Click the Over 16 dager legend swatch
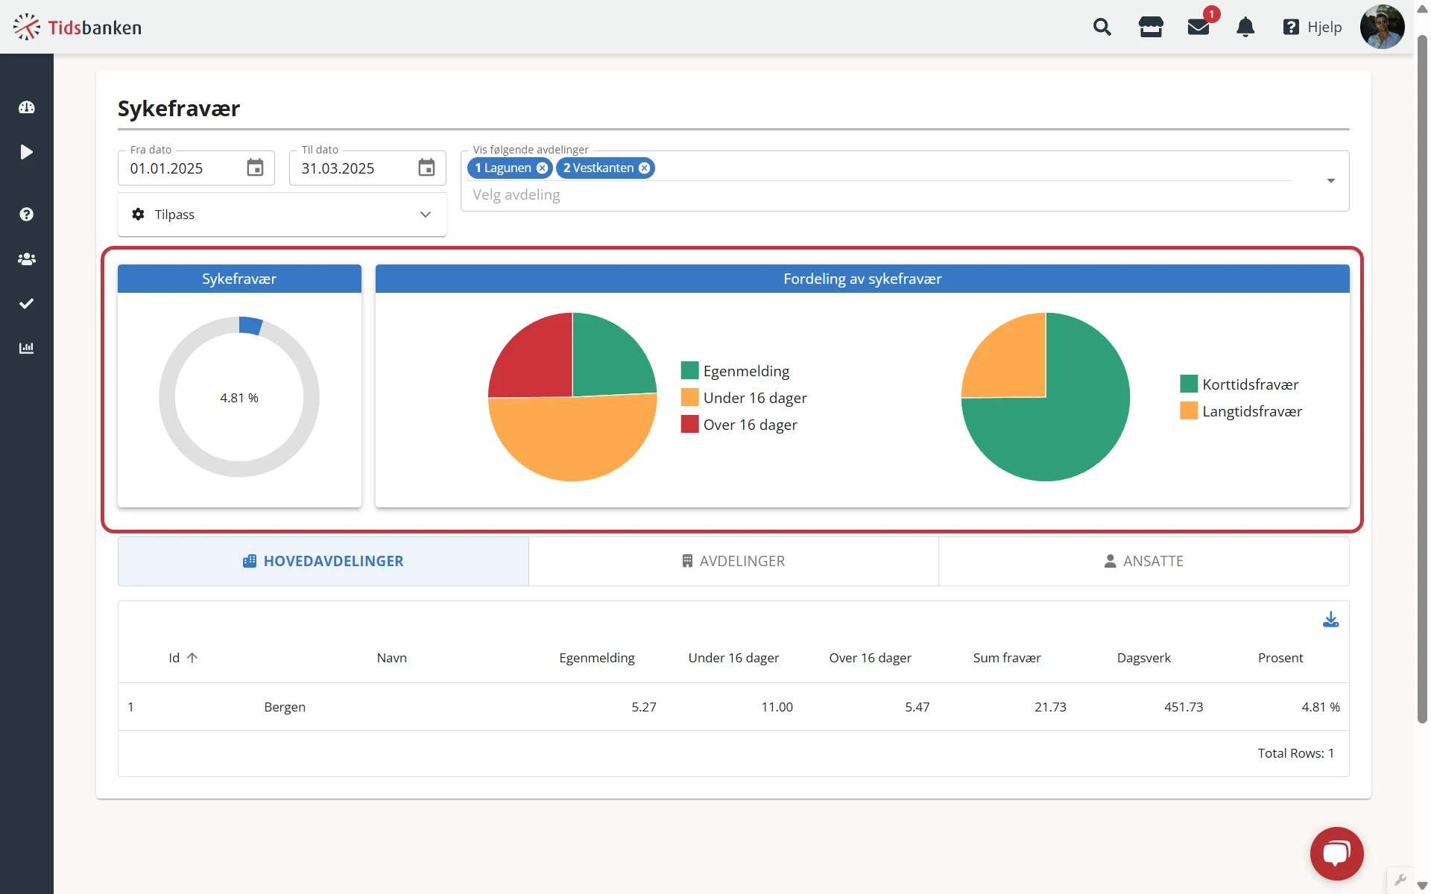The width and height of the screenshot is (1431, 894). 689,424
